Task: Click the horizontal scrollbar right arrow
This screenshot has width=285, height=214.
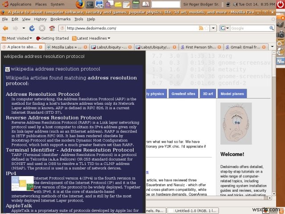Action: click(270, 198)
